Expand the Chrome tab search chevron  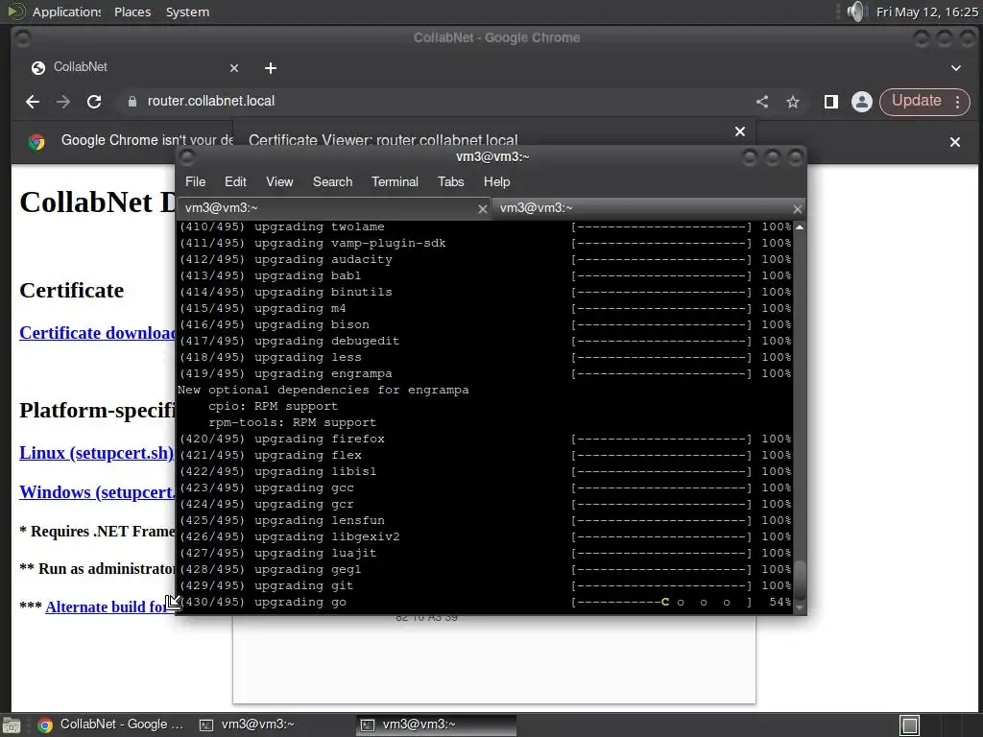(x=956, y=68)
